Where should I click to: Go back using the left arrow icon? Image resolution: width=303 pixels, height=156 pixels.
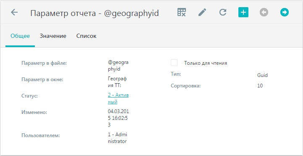[14, 12]
